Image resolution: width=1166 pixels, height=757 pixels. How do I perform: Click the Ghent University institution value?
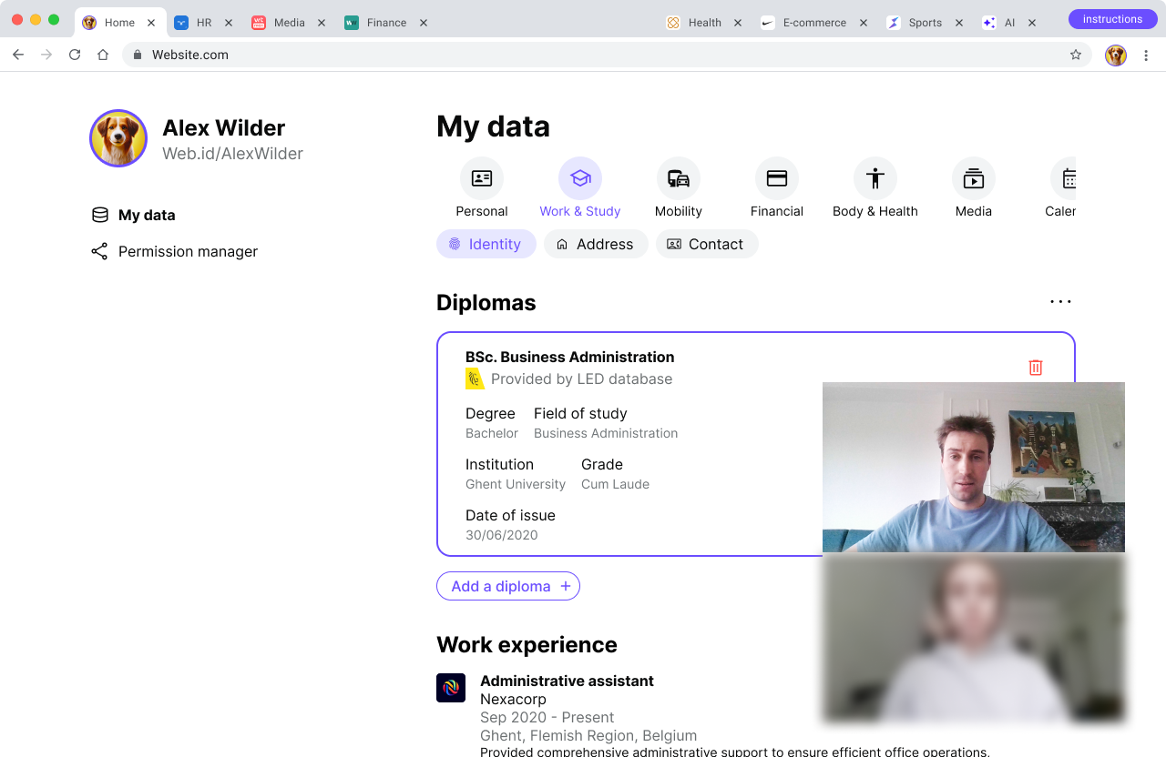point(516,484)
